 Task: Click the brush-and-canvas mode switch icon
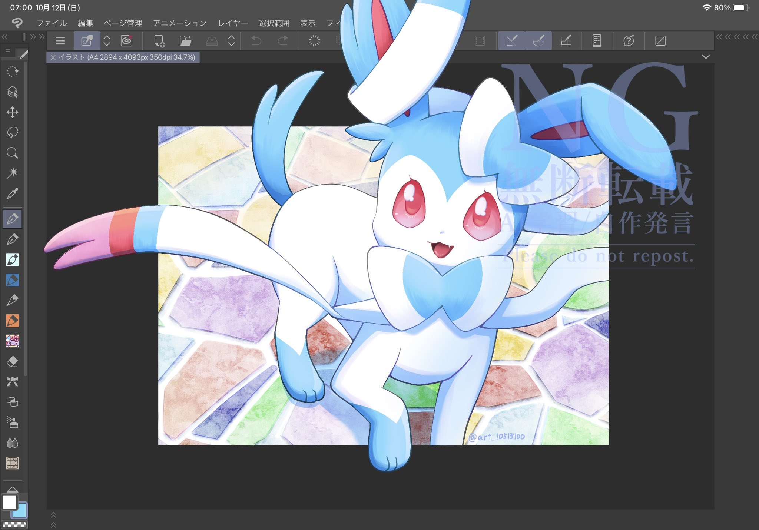coord(87,41)
